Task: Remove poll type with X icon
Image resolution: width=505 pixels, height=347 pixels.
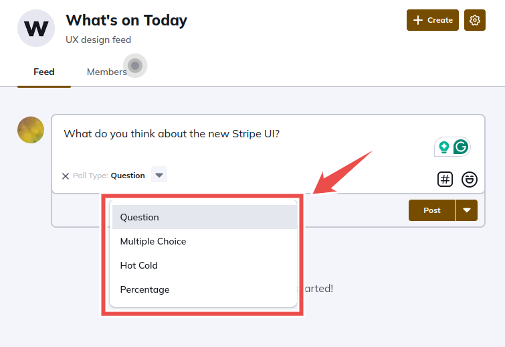Action: (66, 176)
